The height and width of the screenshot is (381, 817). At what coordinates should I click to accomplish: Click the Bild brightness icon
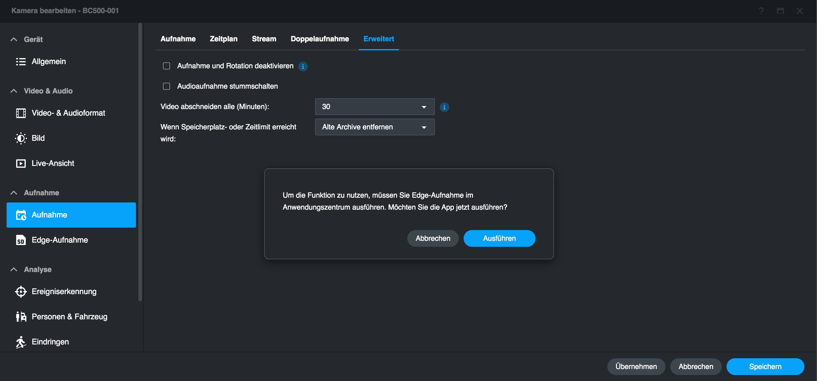21,138
